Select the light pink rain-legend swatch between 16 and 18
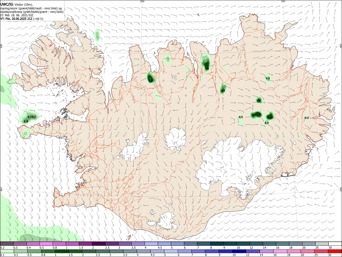This screenshot has height=257, width=342. (x=280, y=251)
